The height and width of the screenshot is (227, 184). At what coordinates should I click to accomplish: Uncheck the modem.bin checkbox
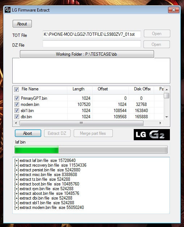tap(17, 104)
